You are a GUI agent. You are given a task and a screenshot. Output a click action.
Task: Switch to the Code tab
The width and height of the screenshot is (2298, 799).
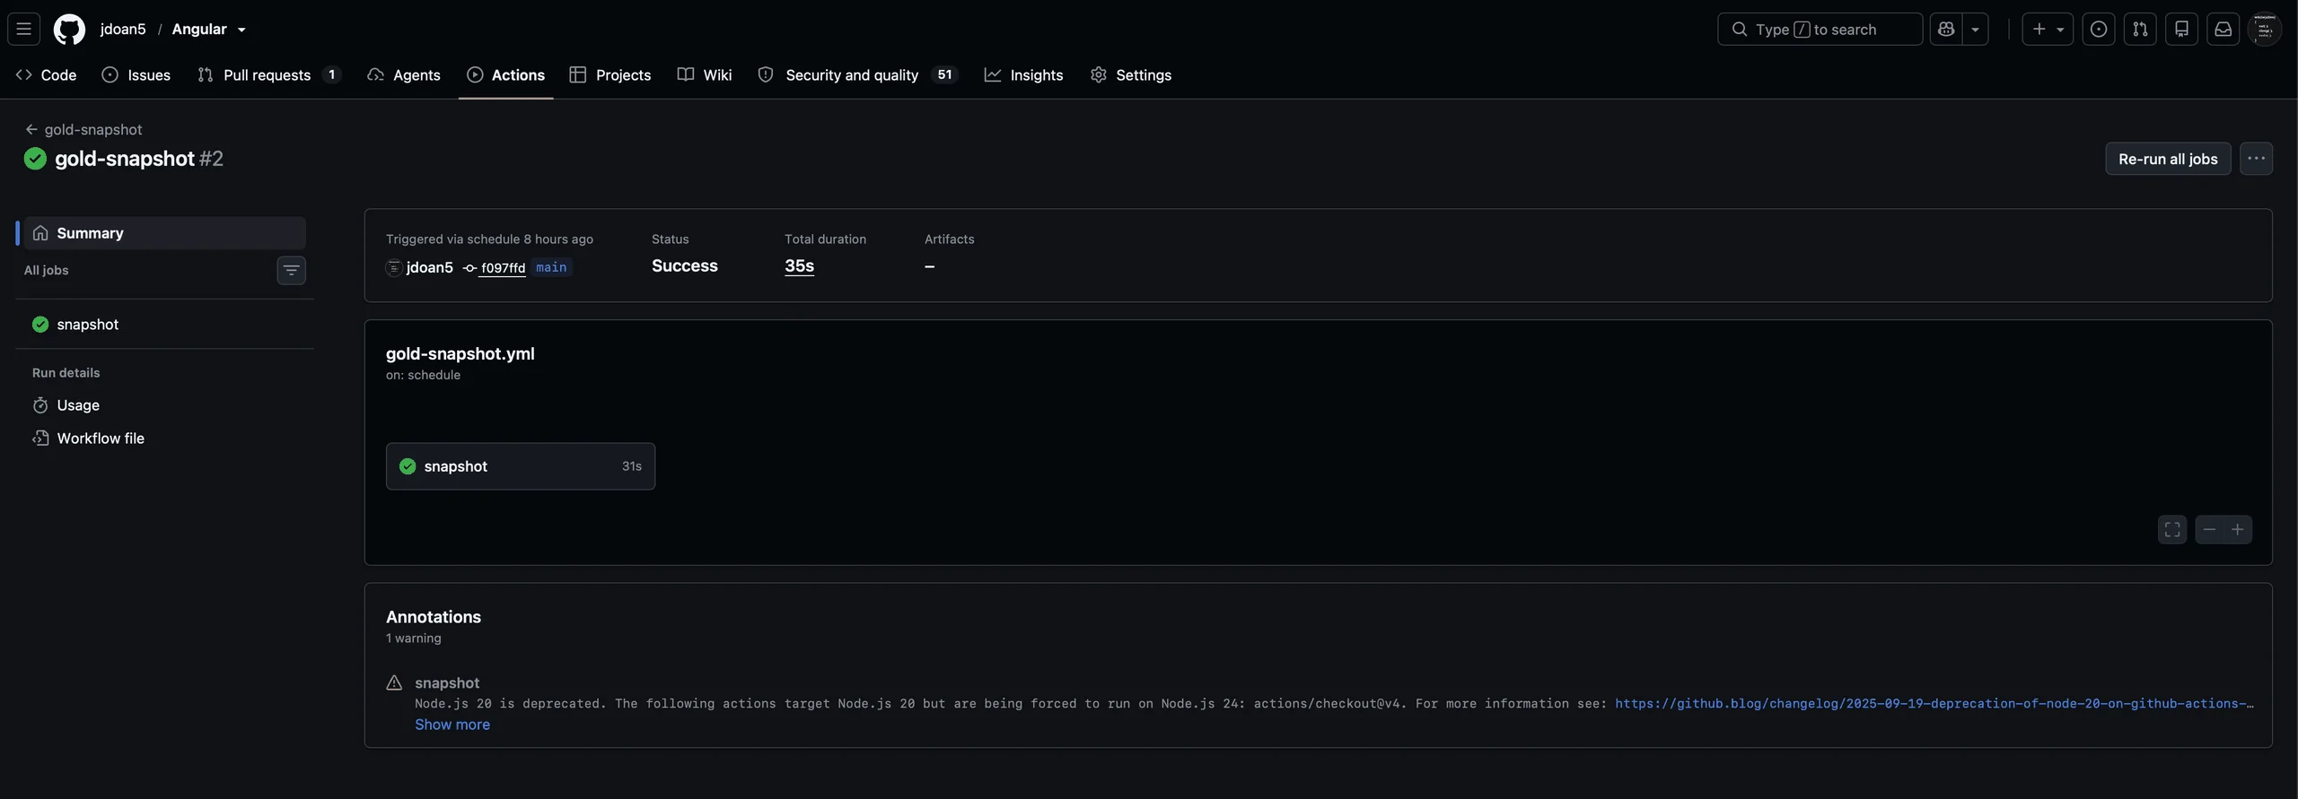point(46,74)
